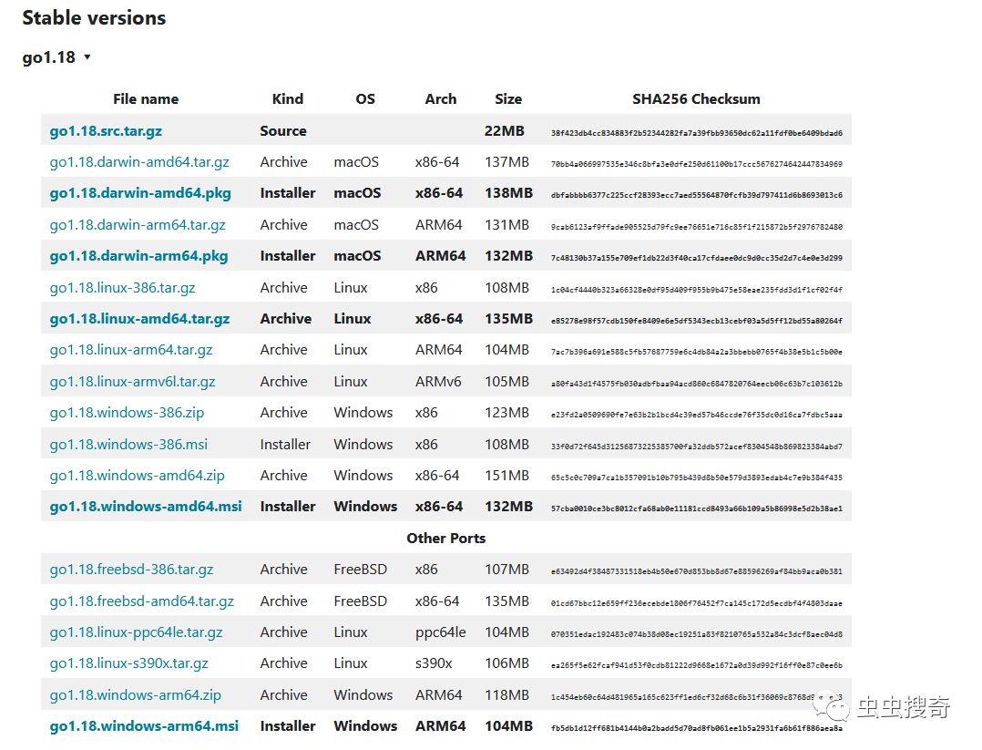
Task: Download go1.18.freebsd-amd64.tar.gz archive
Action: [x=141, y=601]
